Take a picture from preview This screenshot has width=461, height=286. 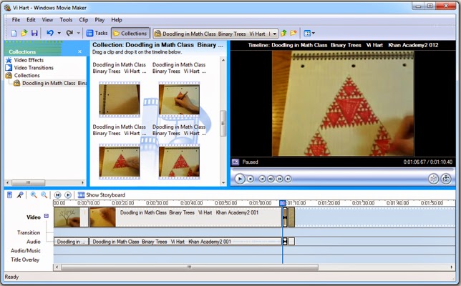446,179
